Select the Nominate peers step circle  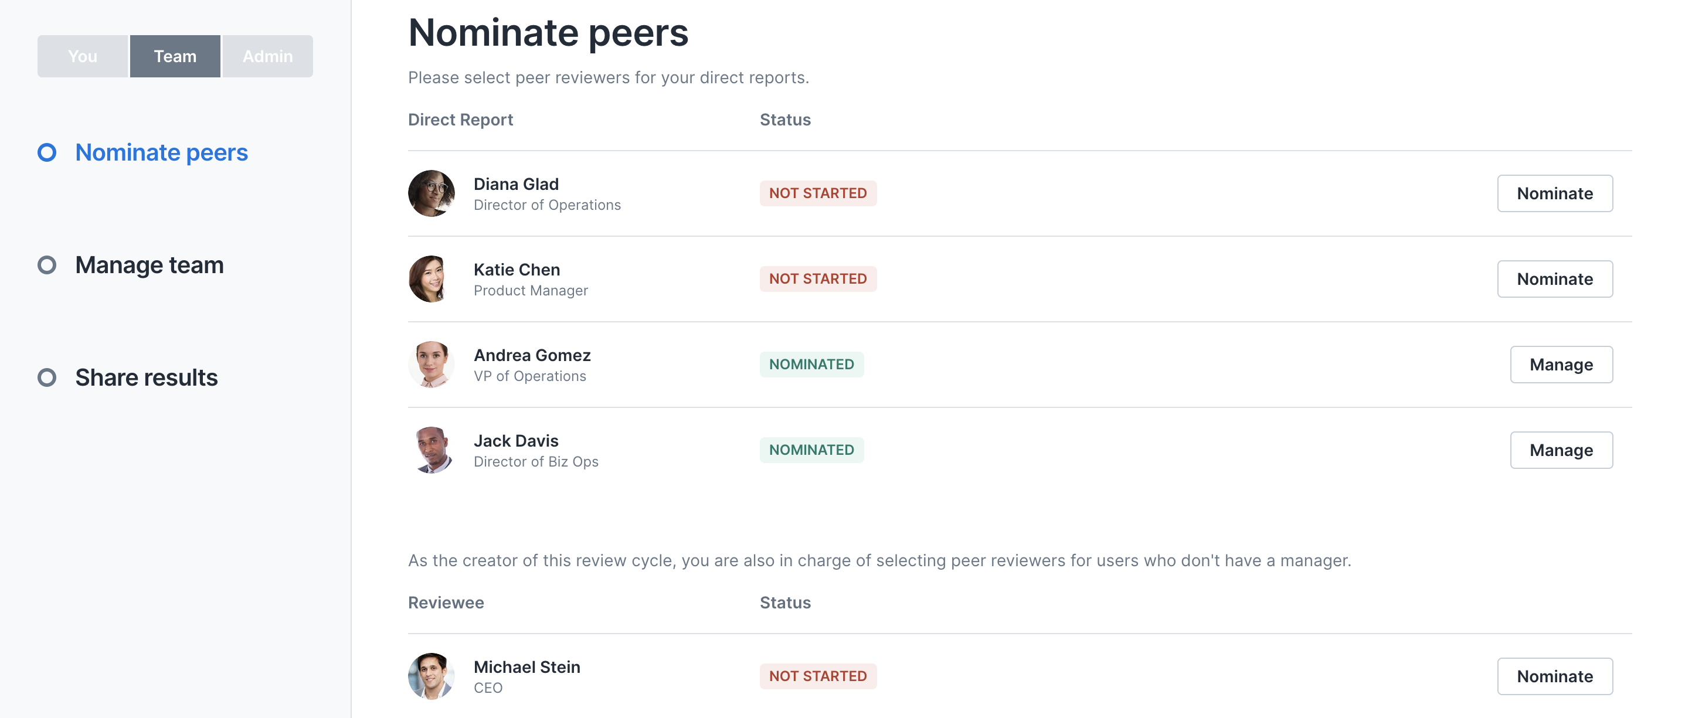click(x=46, y=152)
